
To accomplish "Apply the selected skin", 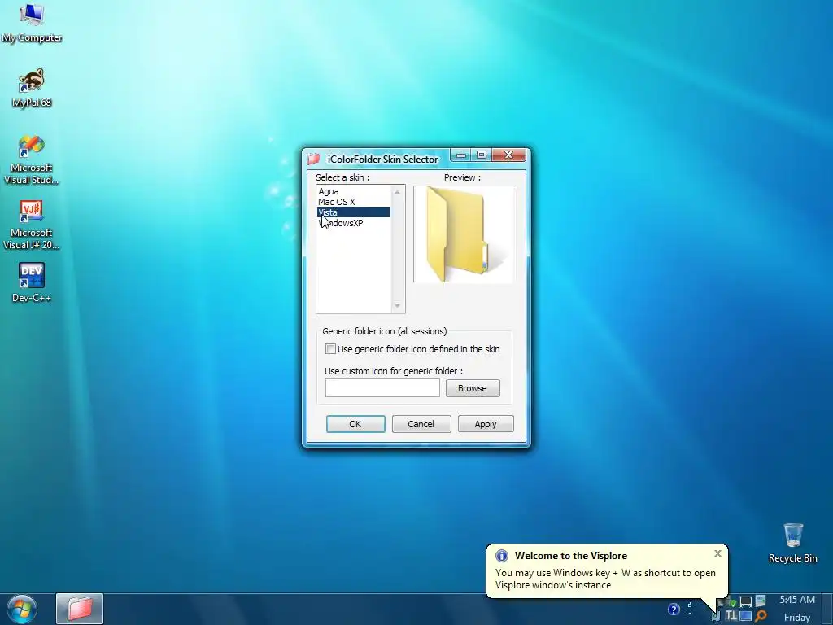I will (x=486, y=424).
